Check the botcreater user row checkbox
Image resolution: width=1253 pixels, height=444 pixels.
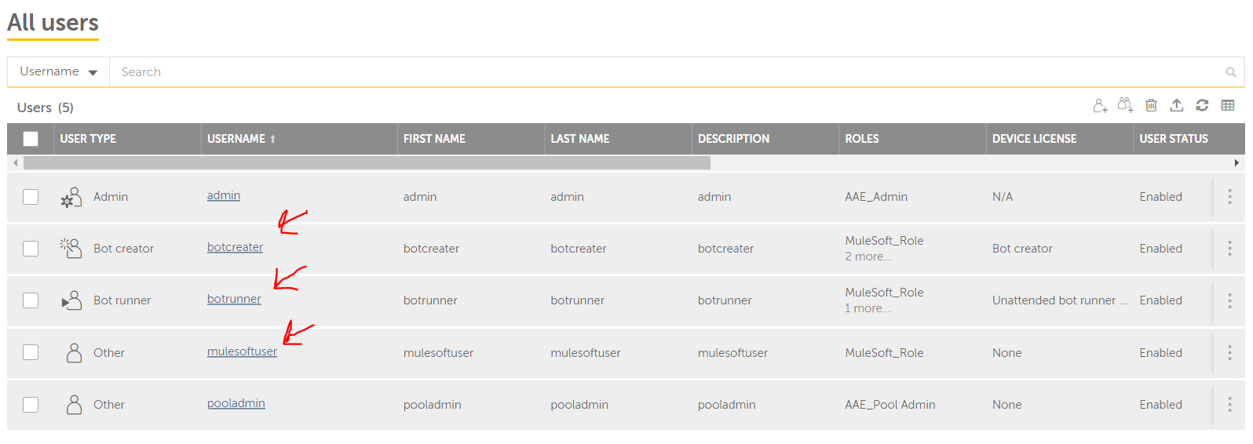pos(31,249)
